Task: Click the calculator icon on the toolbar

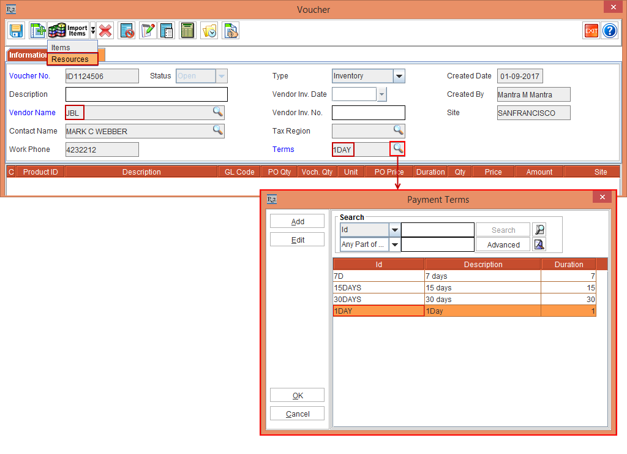Action: point(187,30)
